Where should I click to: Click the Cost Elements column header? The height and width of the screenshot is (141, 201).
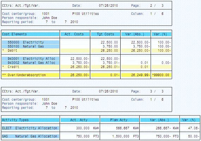pyautogui.click(x=31, y=34)
